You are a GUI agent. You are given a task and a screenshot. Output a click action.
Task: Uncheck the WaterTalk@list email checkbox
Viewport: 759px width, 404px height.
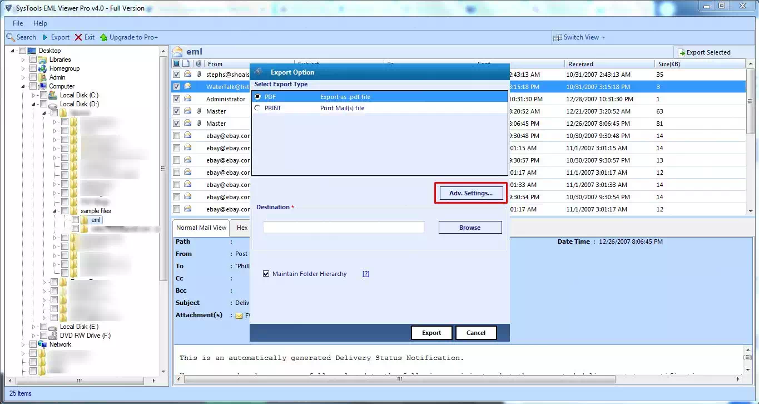point(176,86)
